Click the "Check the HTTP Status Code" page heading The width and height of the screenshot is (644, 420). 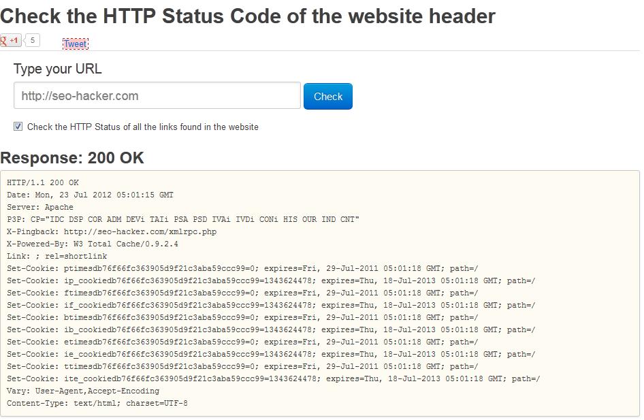[x=248, y=16]
